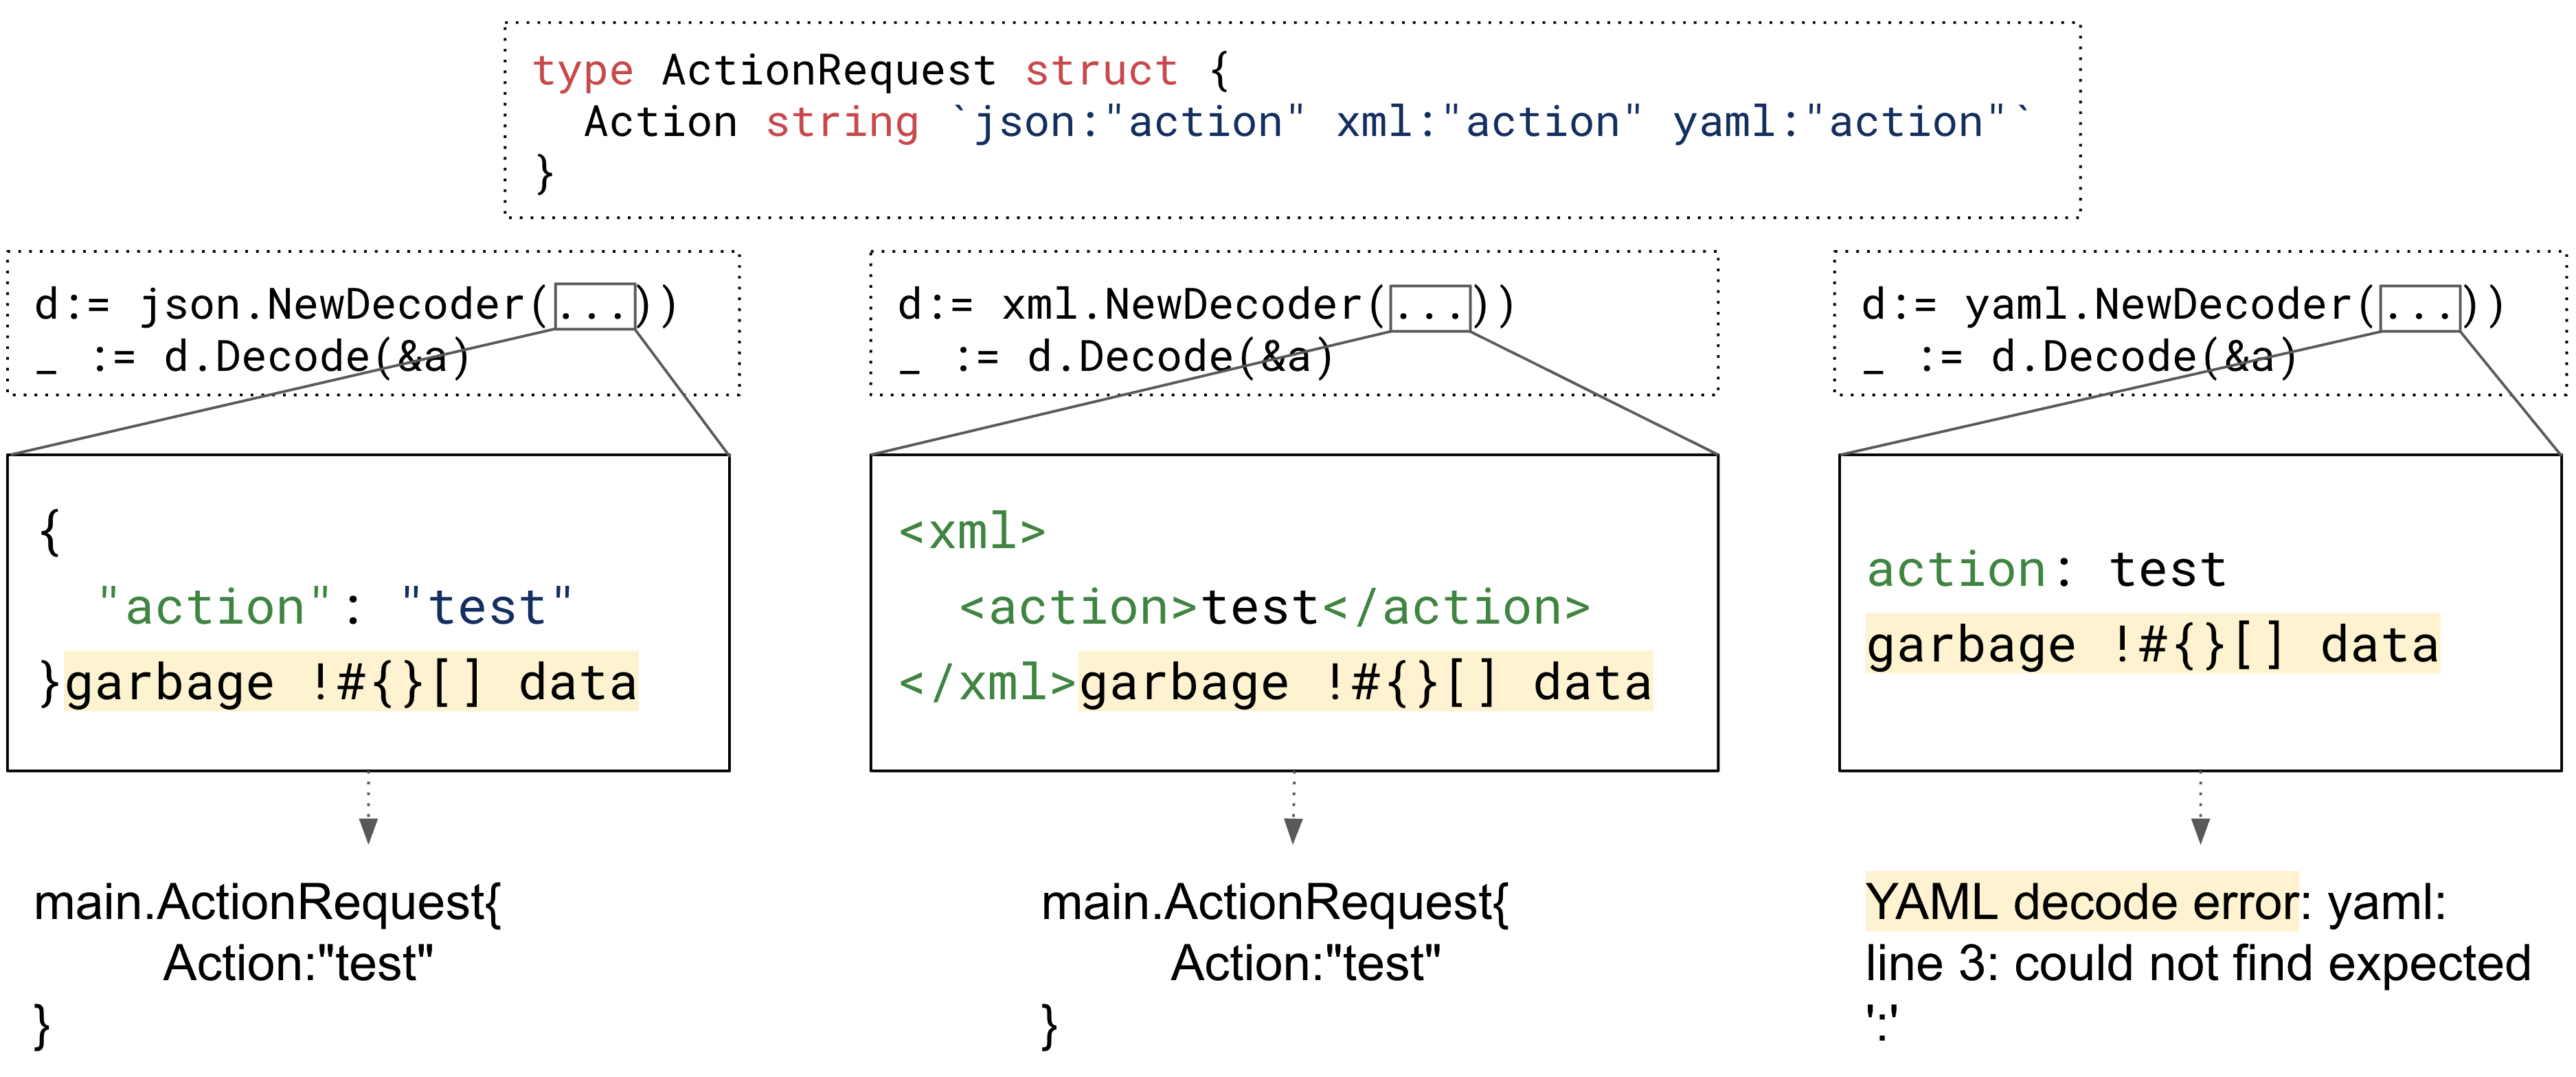Image resolution: width=2576 pixels, height=1077 pixels.
Task: Click the red "struct" keyword
Action: tap(1101, 71)
